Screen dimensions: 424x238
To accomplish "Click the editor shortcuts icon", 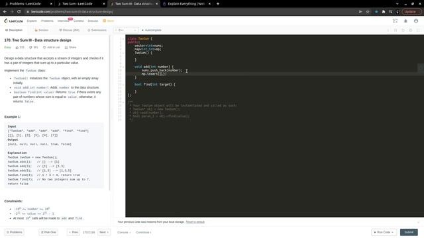I will coord(396,30).
